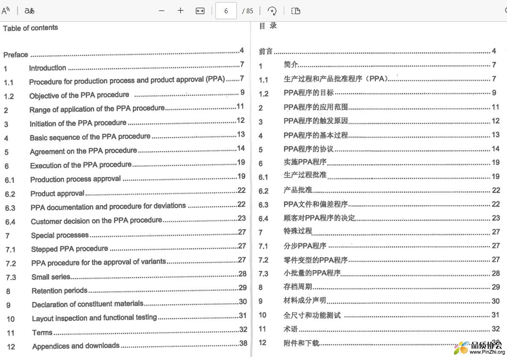Screen dimensions: 507x357
Task: Click the '简介' entry
Action: pyautogui.click(x=291, y=64)
